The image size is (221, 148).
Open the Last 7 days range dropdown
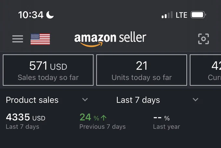(157, 100)
